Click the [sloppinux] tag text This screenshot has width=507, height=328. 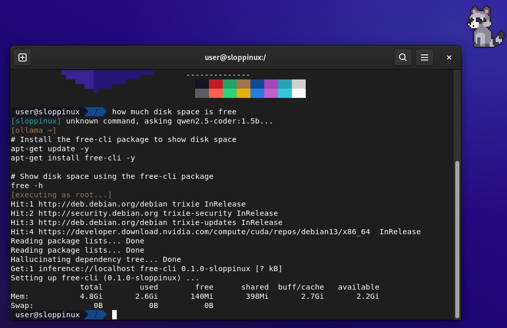click(36, 121)
